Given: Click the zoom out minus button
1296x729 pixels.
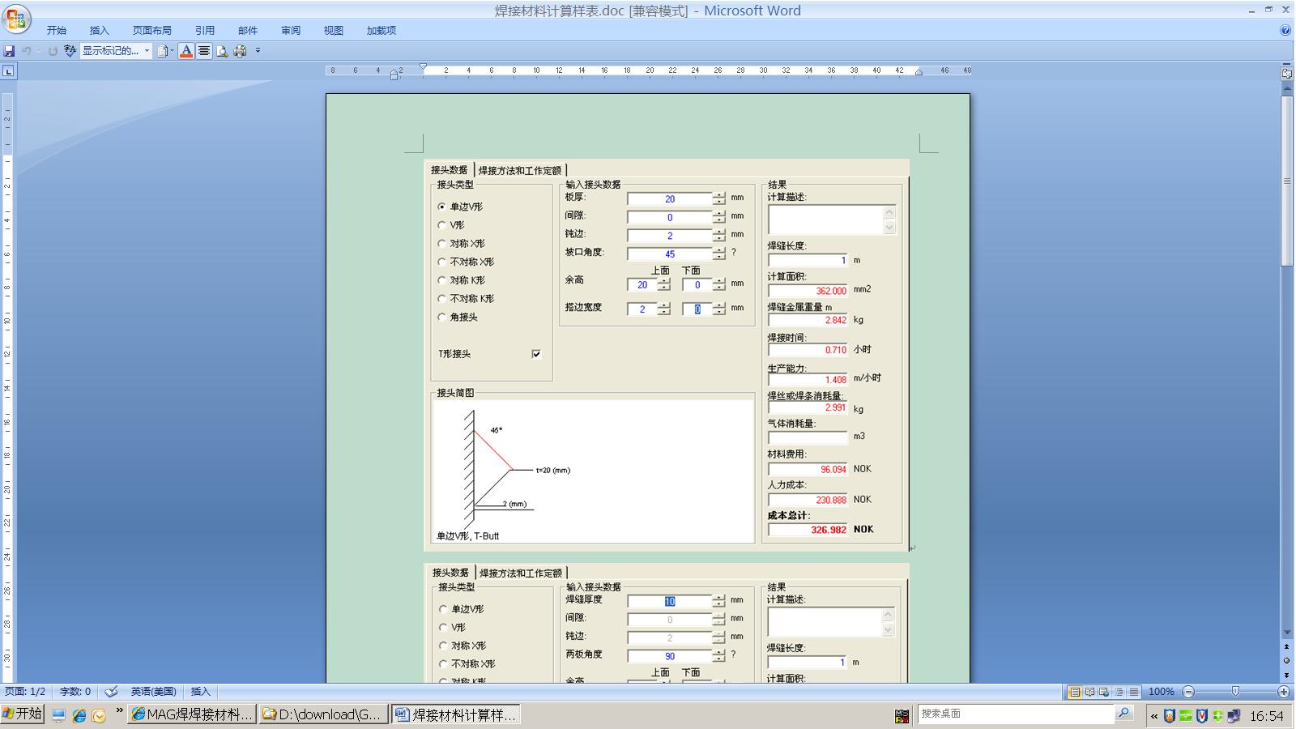Looking at the screenshot, I should coord(1188,692).
